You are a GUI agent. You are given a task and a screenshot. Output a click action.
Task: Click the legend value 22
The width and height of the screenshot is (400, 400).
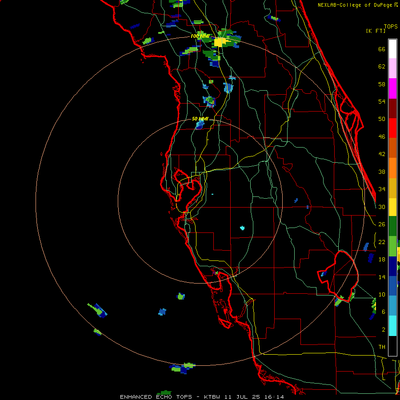click(x=382, y=242)
